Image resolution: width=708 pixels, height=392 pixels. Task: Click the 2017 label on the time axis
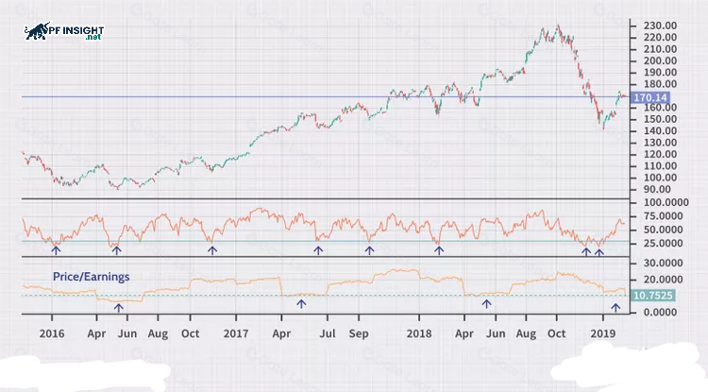236,334
